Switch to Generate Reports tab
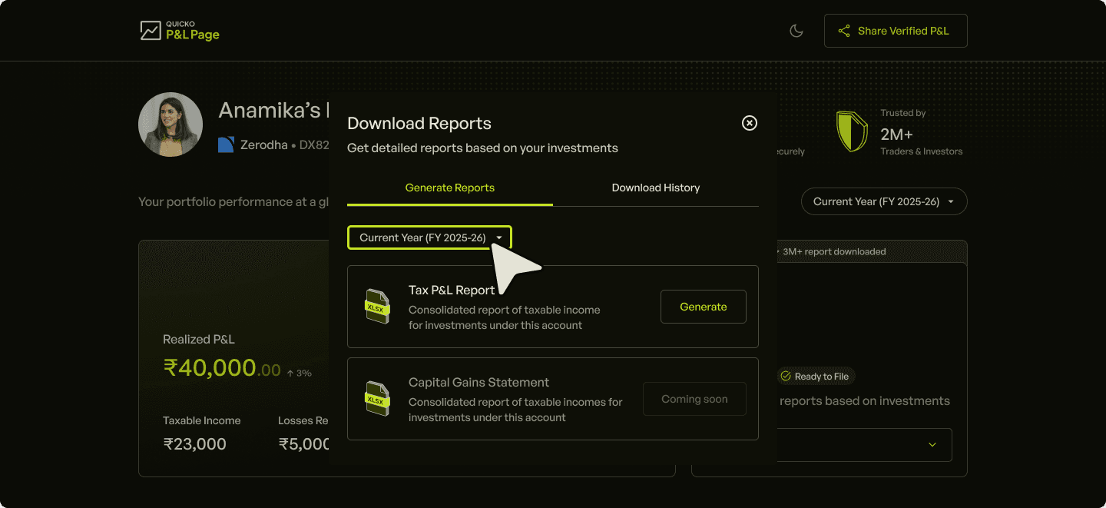1106x508 pixels. pos(450,188)
